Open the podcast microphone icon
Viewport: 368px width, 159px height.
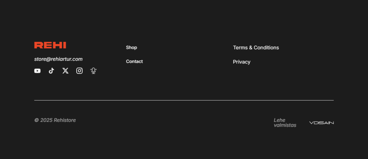coord(94,71)
